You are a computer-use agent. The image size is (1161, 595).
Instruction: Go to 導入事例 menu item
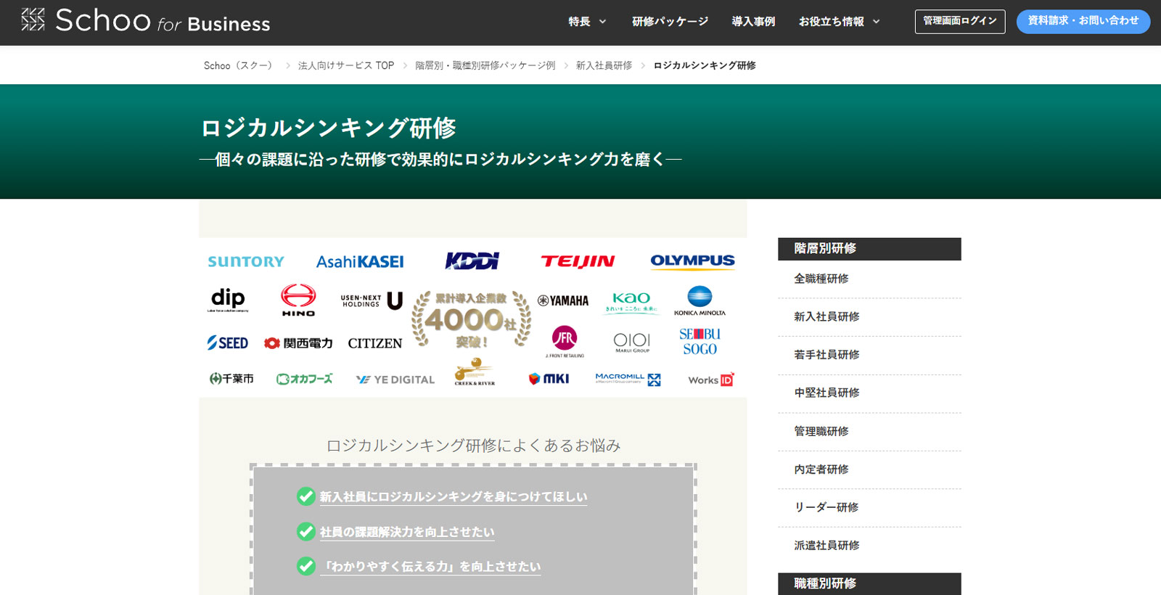(x=753, y=22)
